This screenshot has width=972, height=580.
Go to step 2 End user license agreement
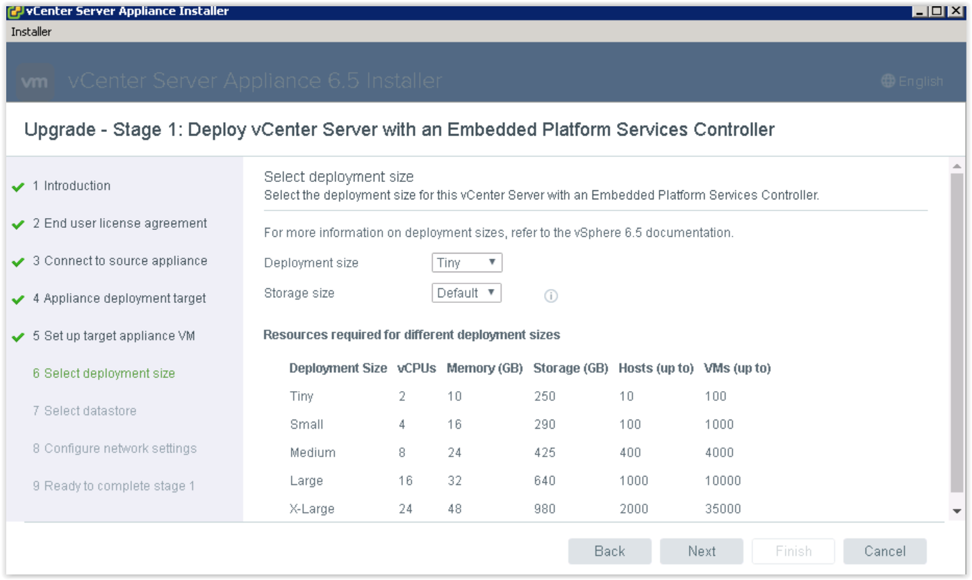(x=120, y=223)
